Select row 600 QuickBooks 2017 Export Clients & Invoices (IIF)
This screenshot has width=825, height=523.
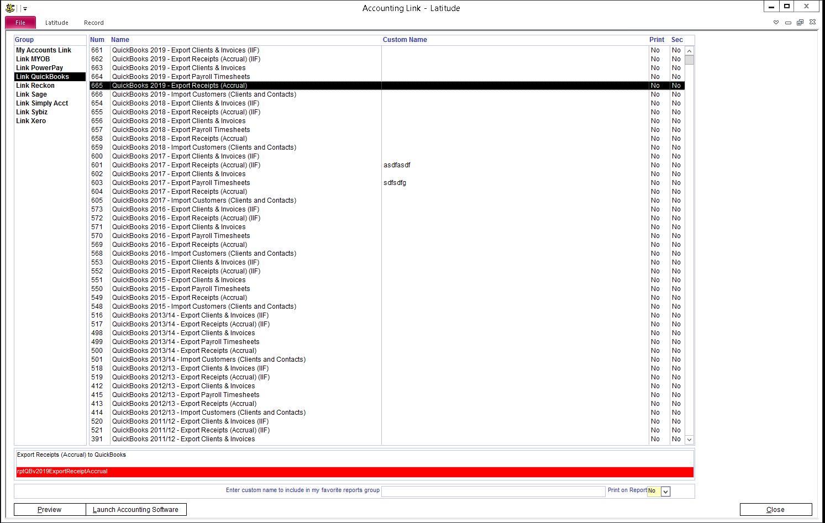[387, 156]
